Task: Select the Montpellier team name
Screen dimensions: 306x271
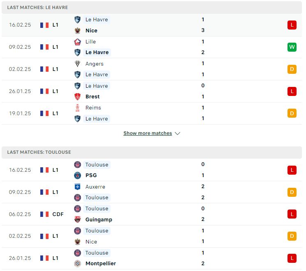Action: point(101,263)
